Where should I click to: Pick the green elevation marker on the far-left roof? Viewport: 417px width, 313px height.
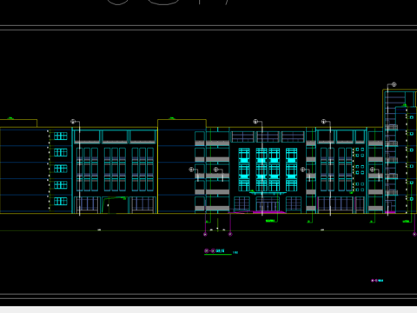(10, 118)
